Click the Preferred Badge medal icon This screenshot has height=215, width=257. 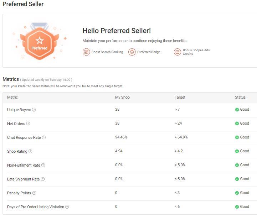point(132,52)
